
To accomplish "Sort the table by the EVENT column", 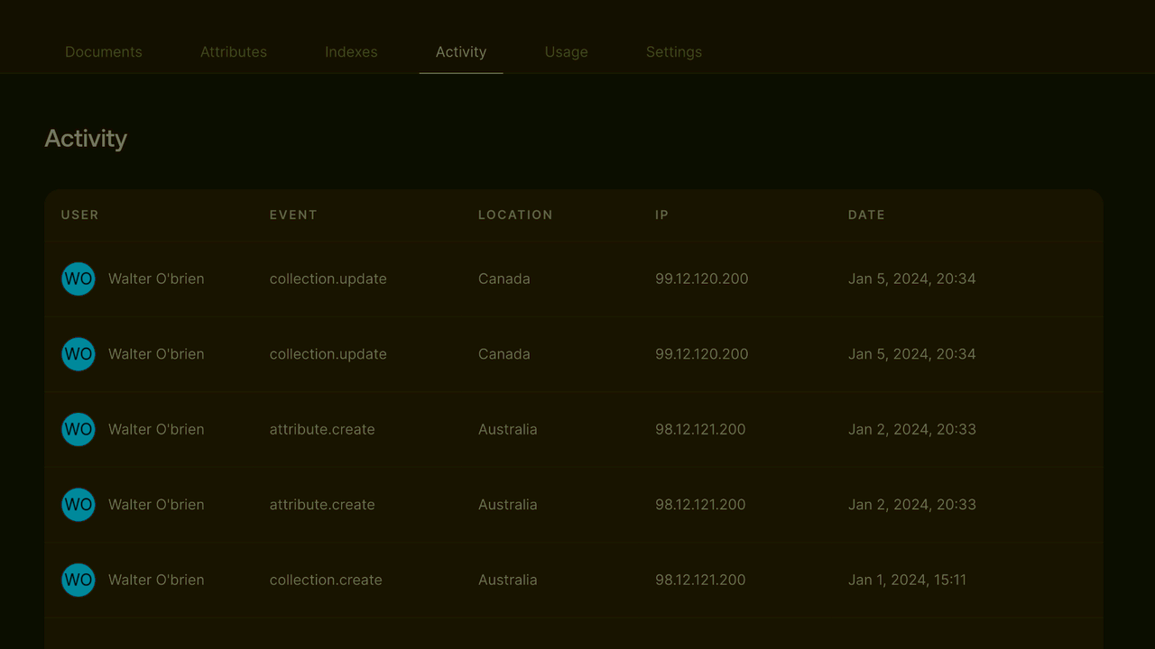I will 293,215.
